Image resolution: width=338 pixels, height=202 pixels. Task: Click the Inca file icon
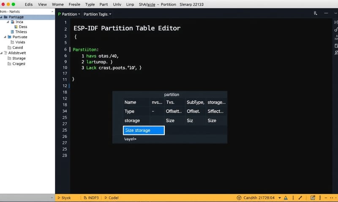(x=13, y=22)
